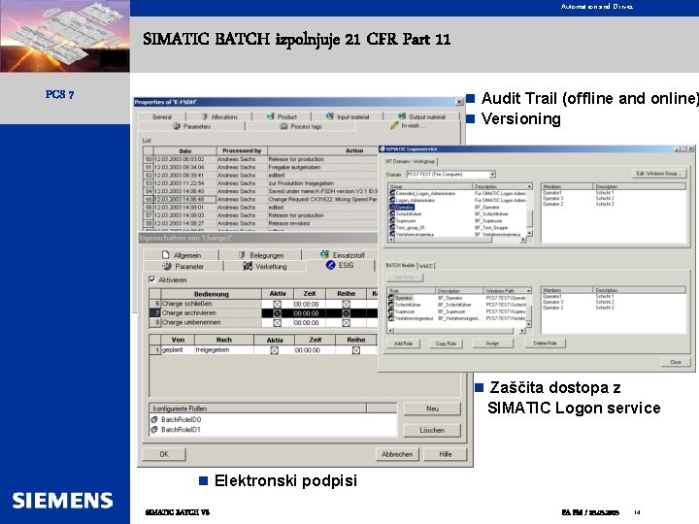
Task: Toggle Aktiv checkbox in geplant freigegeben row
Action: pyautogui.click(x=274, y=350)
